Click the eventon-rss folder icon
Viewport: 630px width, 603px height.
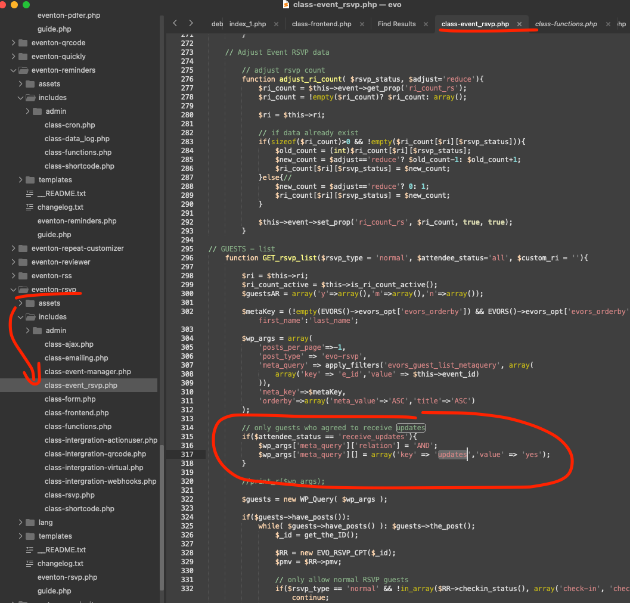click(23, 276)
